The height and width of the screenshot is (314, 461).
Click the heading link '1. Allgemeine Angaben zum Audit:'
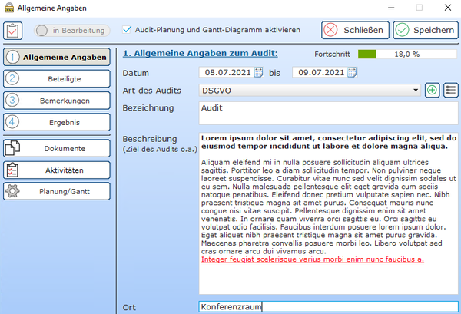pyautogui.click(x=201, y=53)
